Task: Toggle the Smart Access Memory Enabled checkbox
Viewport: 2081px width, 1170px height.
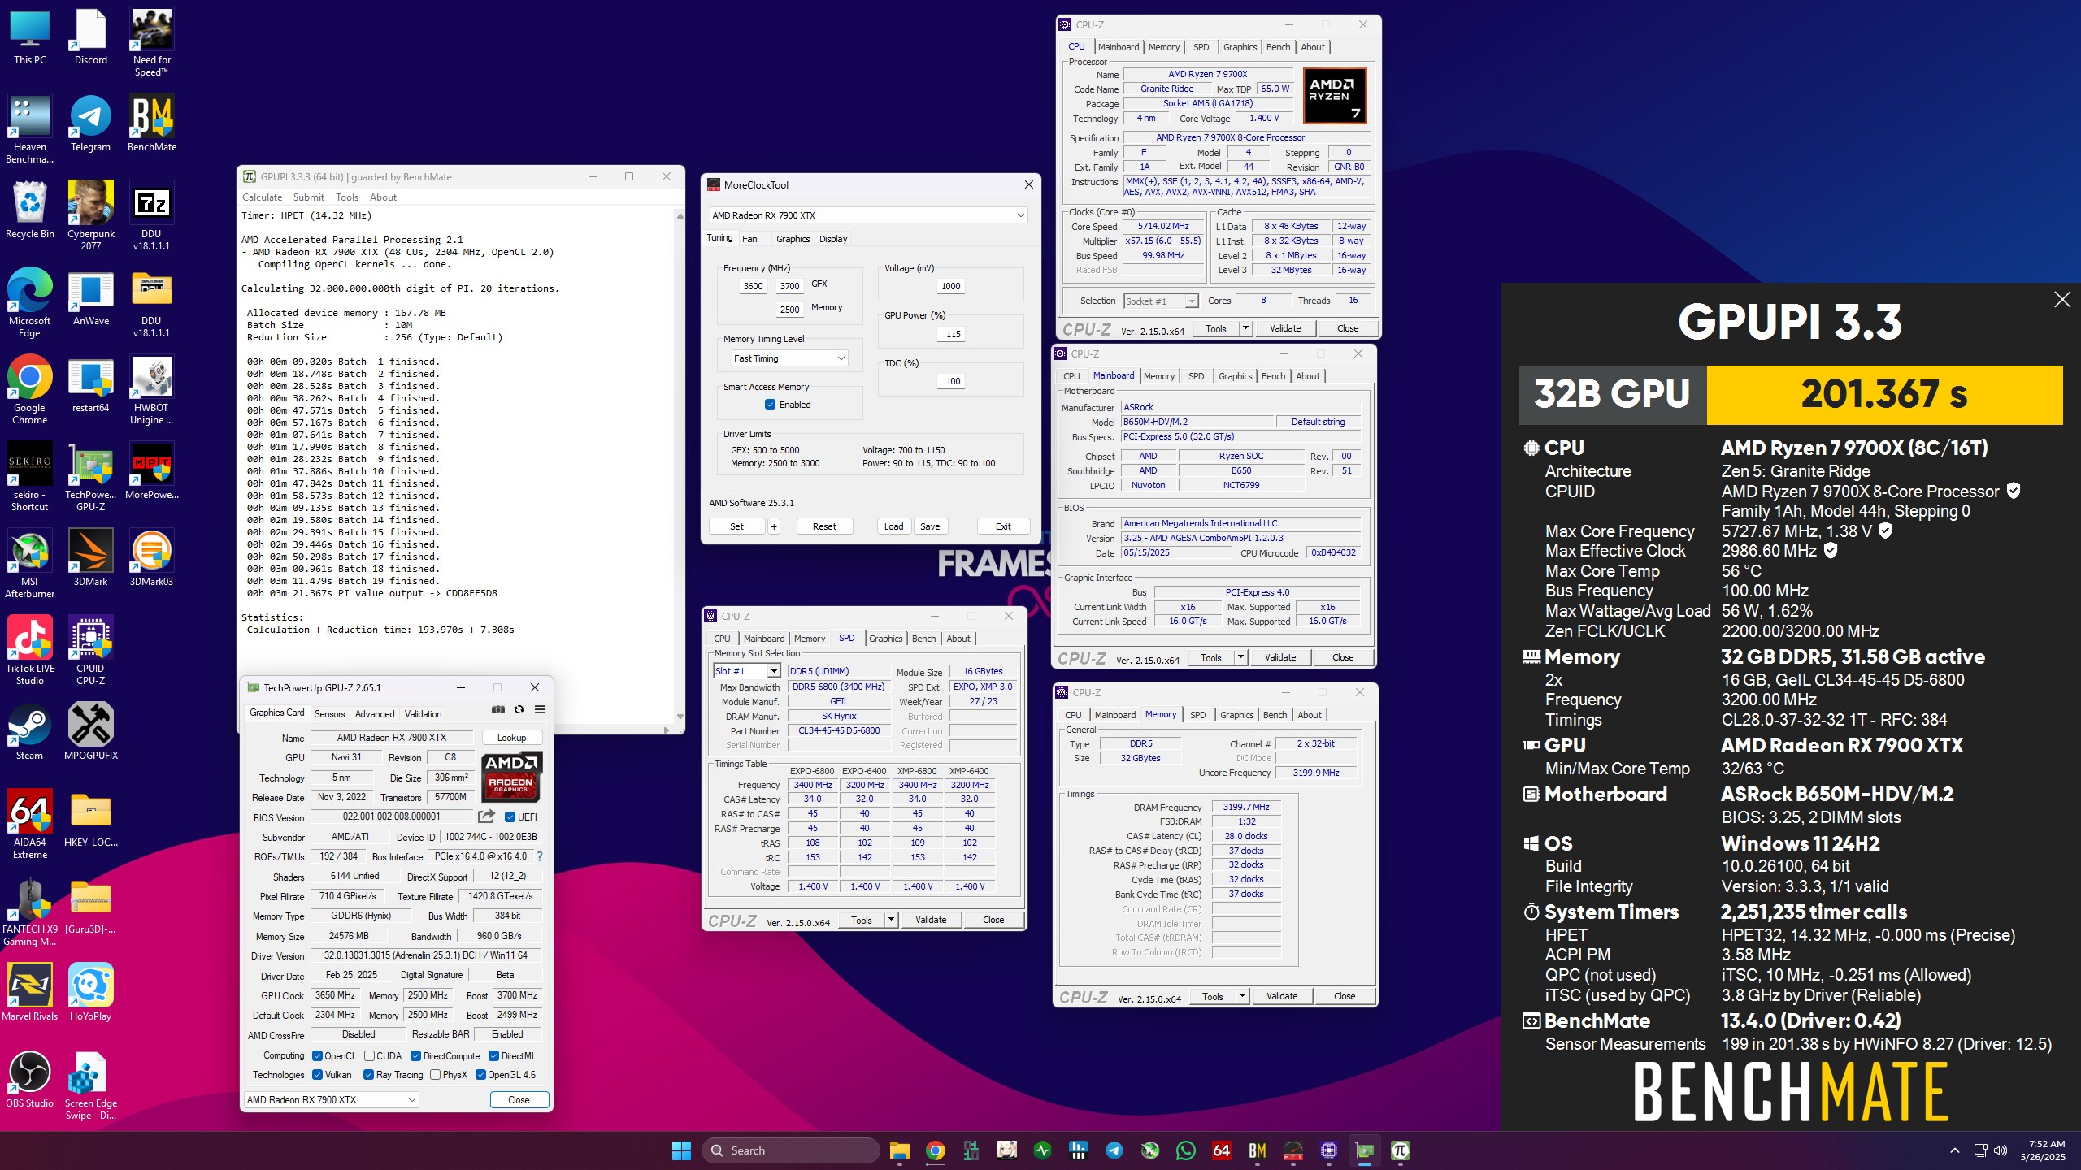Action: [x=770, y=405]
